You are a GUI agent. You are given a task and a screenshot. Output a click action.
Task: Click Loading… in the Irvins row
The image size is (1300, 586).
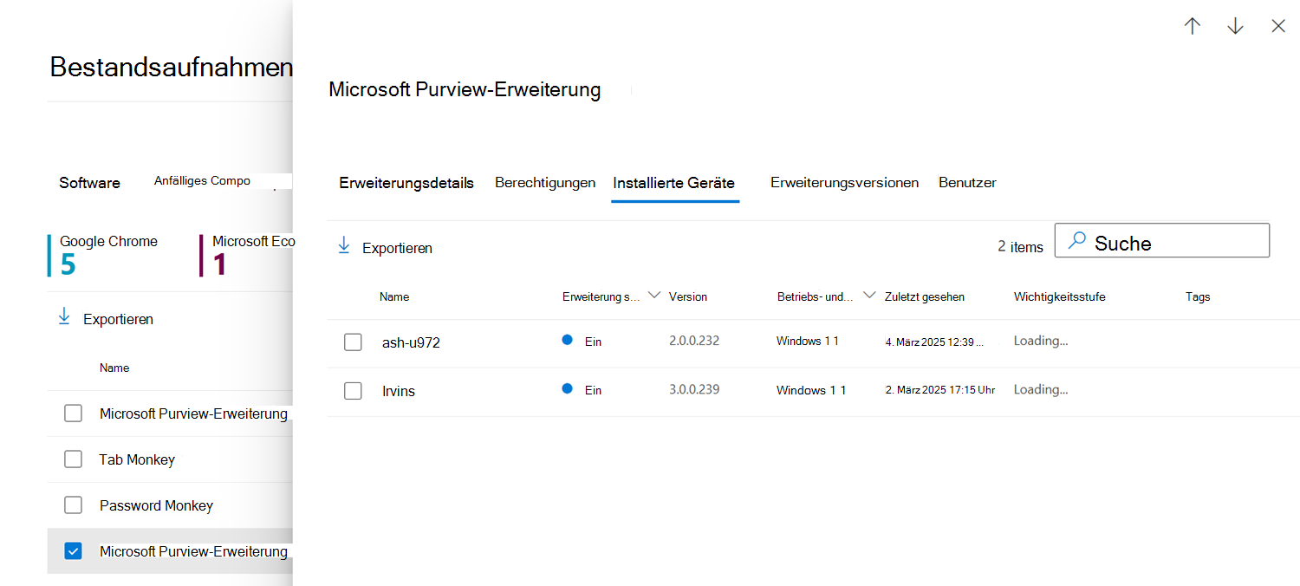1041,389
